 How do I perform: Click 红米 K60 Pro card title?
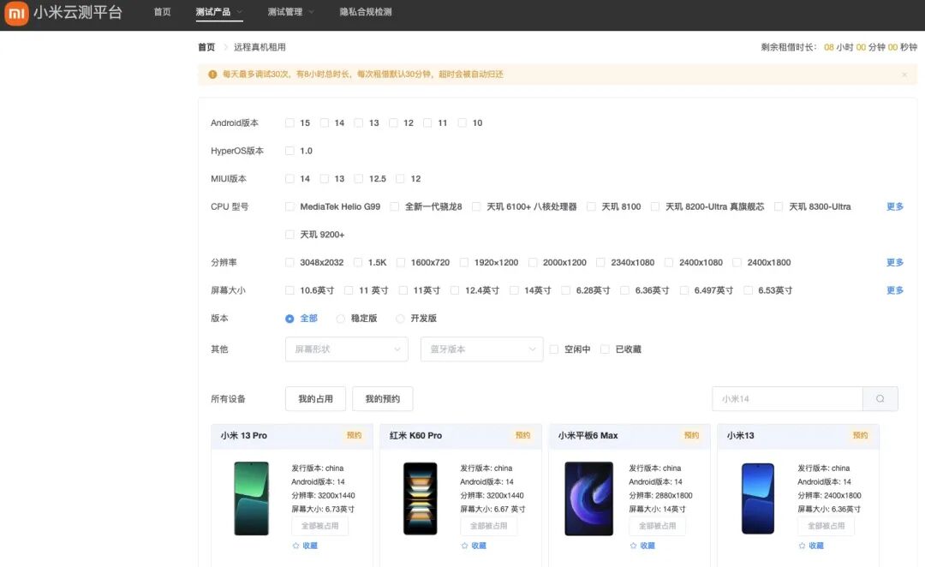coord(416,435)
